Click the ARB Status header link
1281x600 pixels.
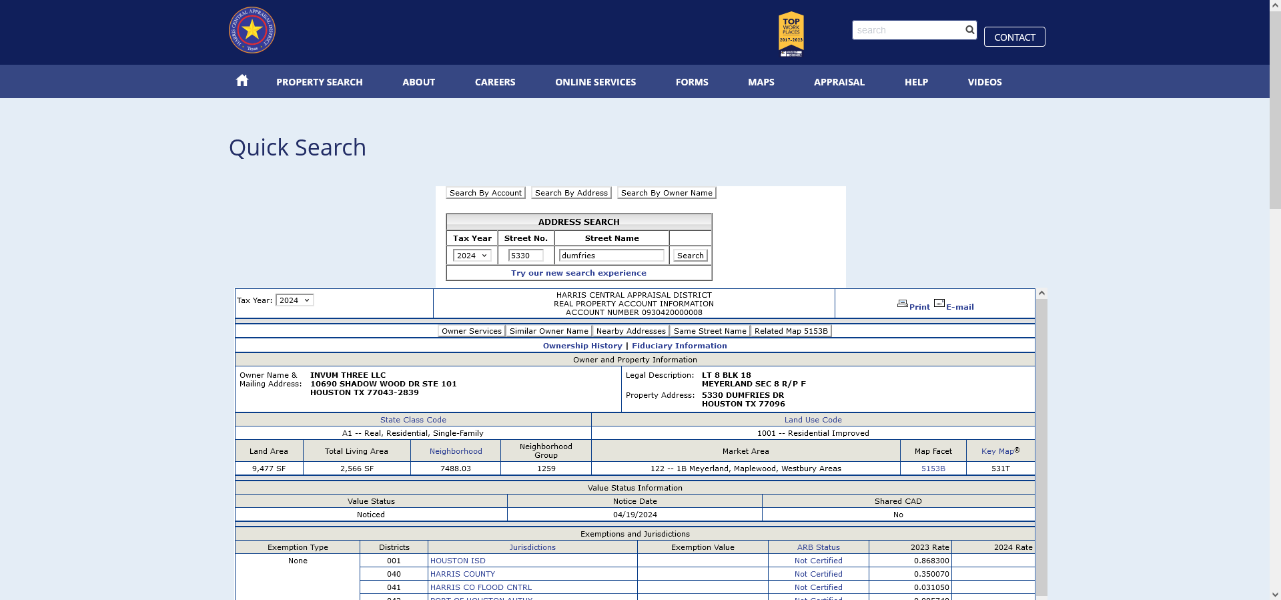pyautogui.click(x=819, y=547)
